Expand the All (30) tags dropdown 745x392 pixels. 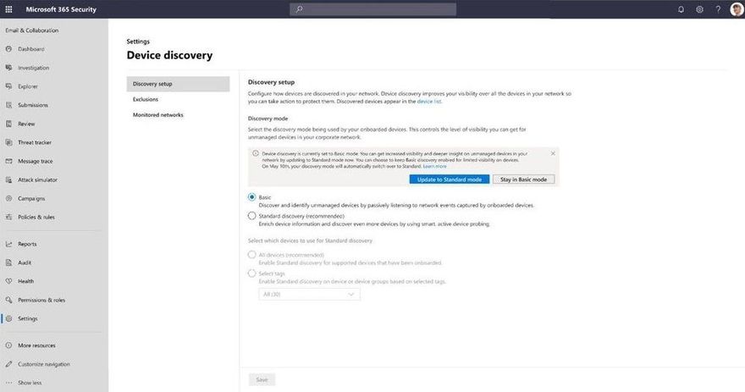[309, 295]
